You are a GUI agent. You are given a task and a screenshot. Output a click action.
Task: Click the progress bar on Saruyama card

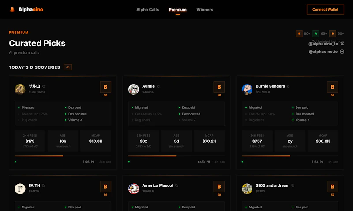(x=63, y=156)
